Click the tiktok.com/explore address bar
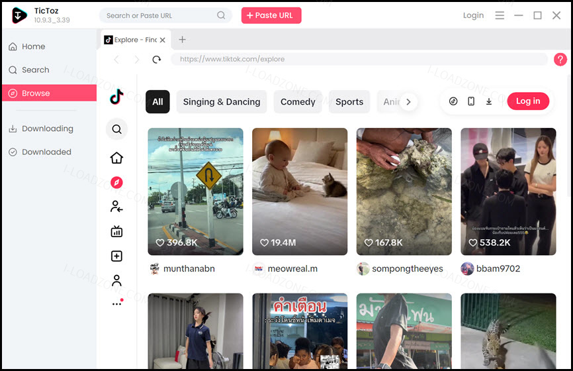Screen dimensions: 573x371 [x=359, y=59]
